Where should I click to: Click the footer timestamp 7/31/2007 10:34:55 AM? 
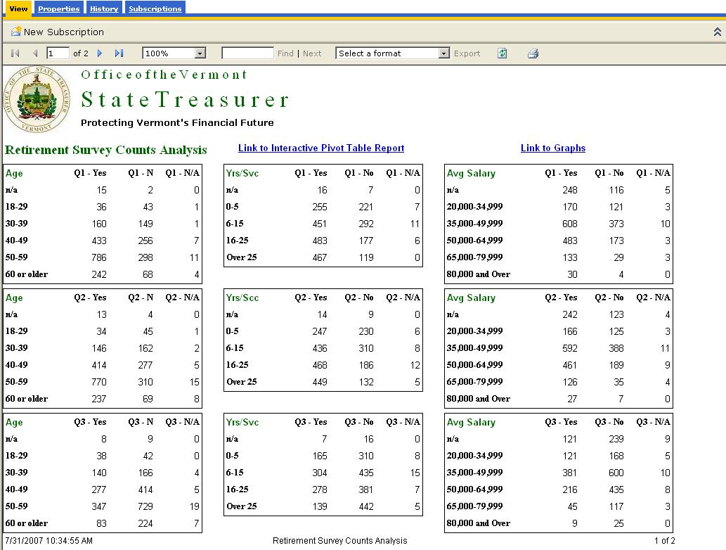[48, 541]
